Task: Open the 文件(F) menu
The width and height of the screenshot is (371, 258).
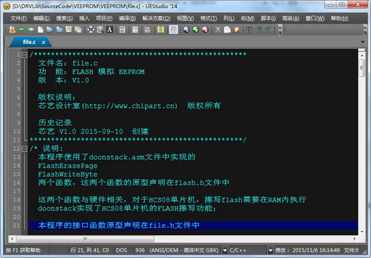Action: [19, 18]
